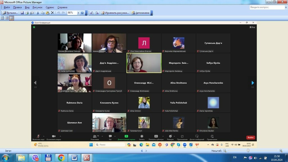Open the dropdown of the Введите вопрос box
Screen dimensions: 288x162
[286, 7]
